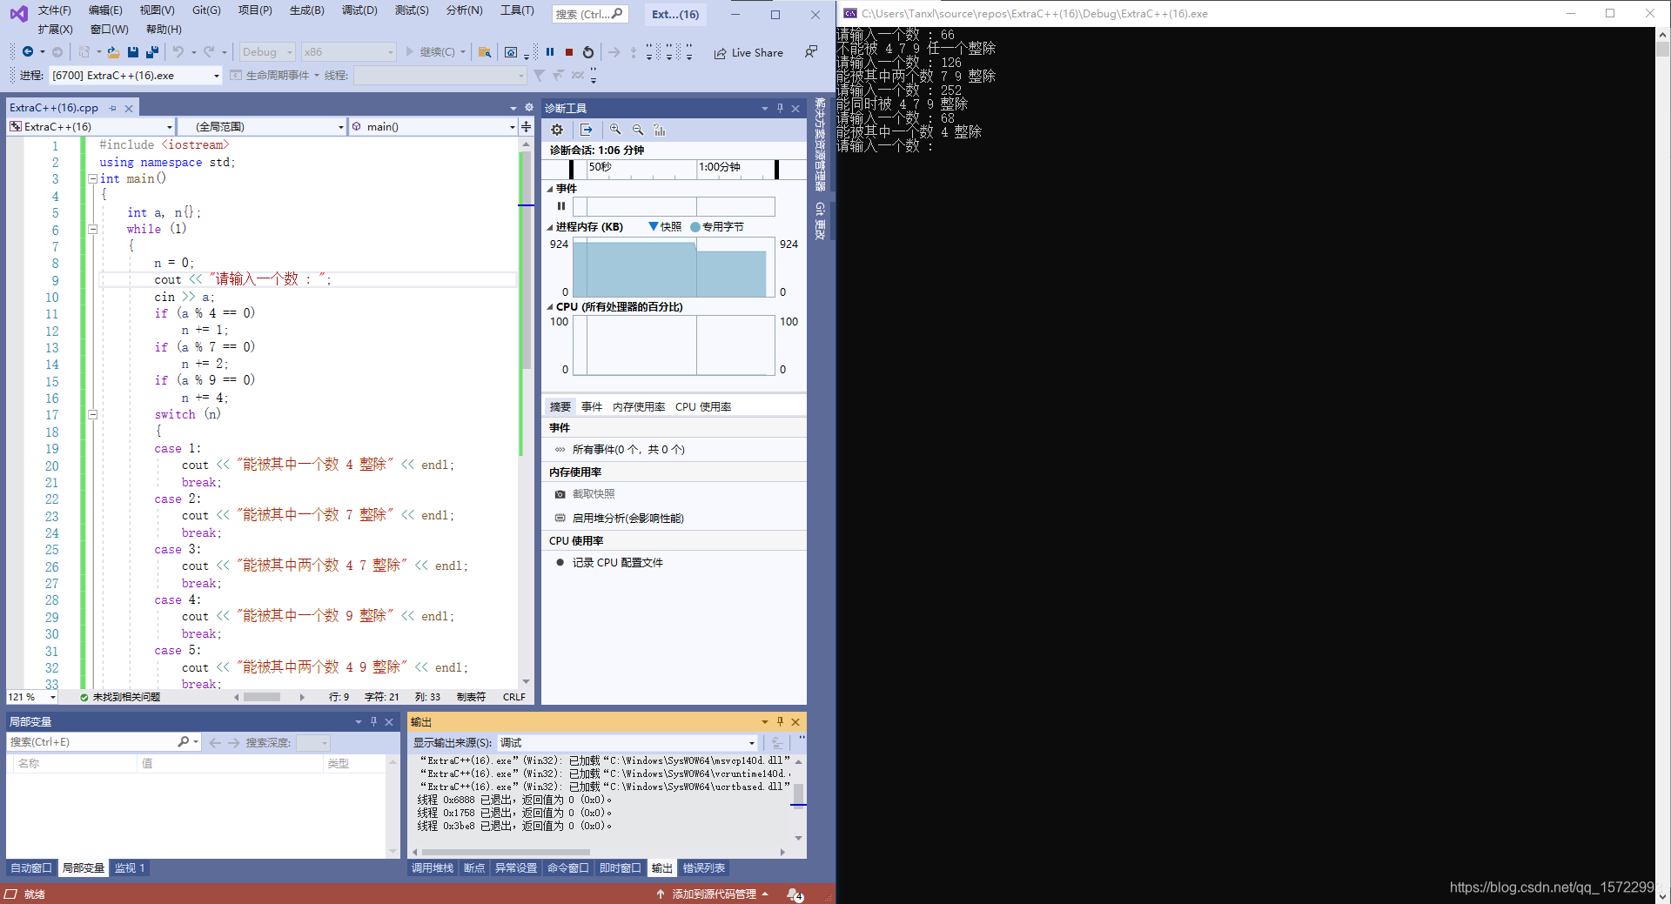Switch to Events tab in diagnostics
Viewport: 1671px width, 904px height.
pos(592,406)
